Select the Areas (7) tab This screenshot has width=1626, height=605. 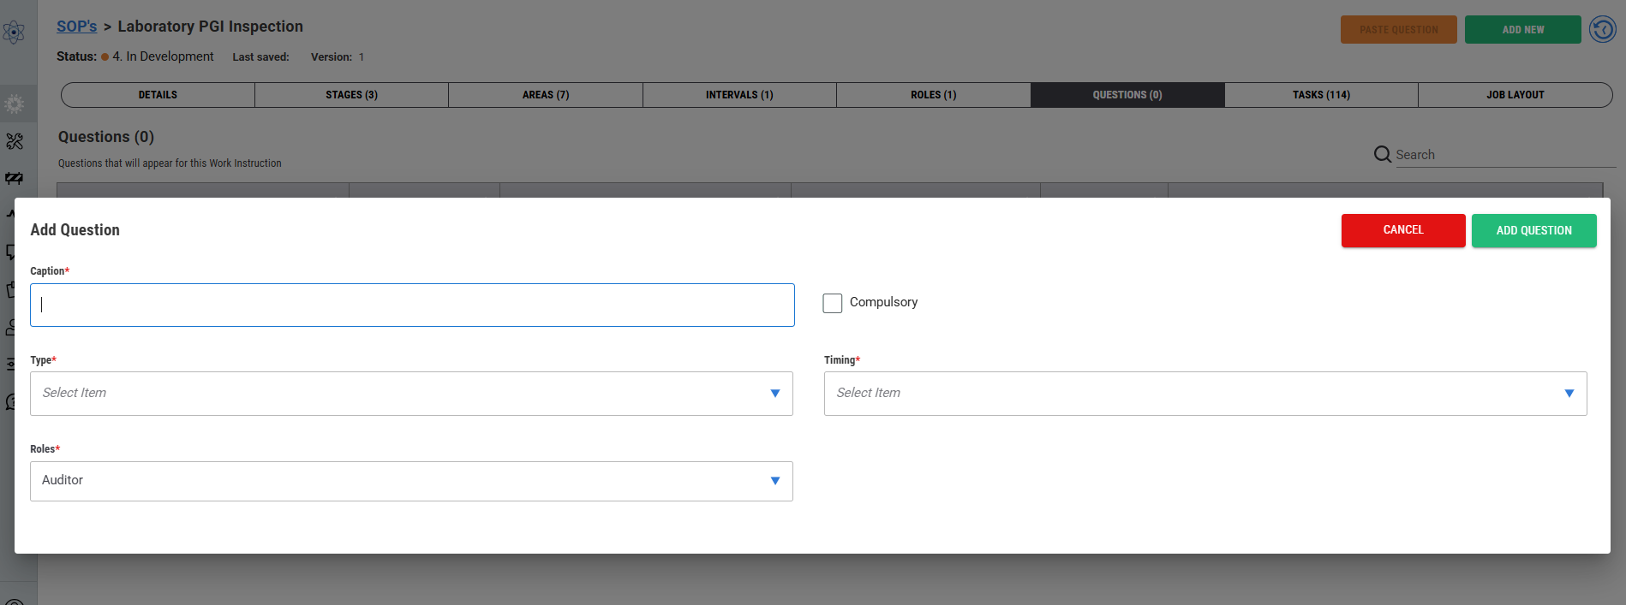pos(545,95)
